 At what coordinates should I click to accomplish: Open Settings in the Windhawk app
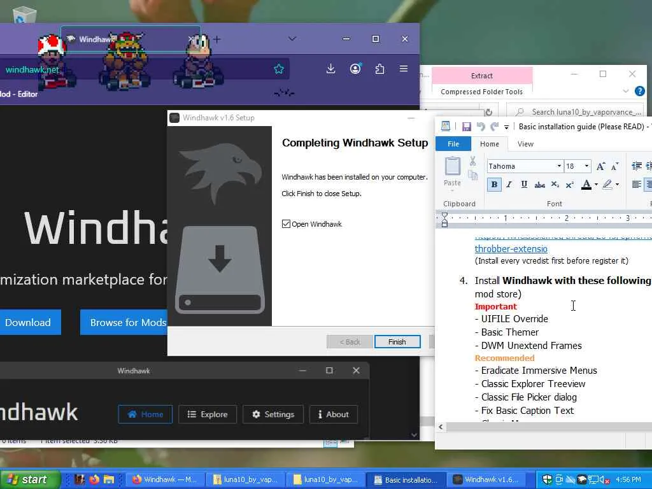click(x=273, y=414)
